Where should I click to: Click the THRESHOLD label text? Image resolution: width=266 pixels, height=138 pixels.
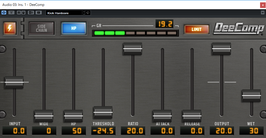pos(103,124)
